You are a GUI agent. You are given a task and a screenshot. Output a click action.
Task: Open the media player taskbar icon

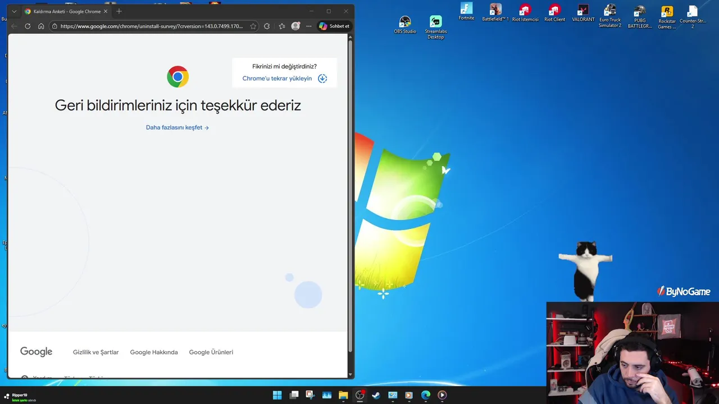[442, 395]
